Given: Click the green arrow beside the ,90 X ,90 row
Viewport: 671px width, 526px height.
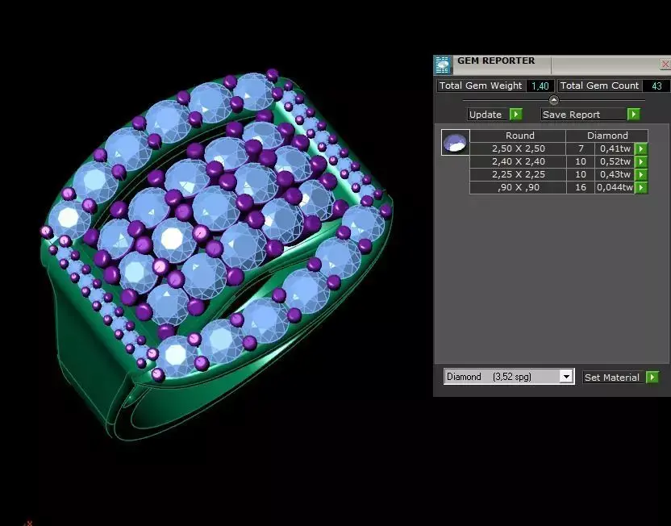Looking at the screenshot, I should 640,187.
